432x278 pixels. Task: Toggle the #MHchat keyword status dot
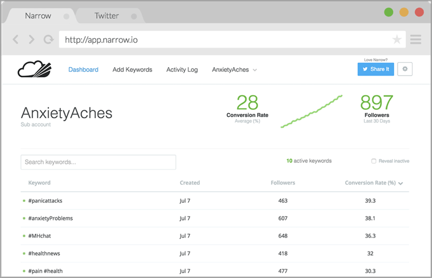[24, 236]
